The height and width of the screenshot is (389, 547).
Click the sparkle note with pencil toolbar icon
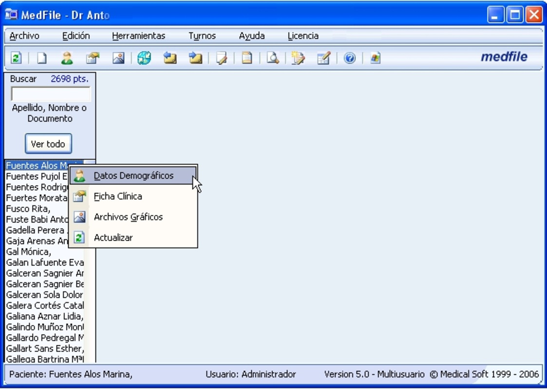298,58
